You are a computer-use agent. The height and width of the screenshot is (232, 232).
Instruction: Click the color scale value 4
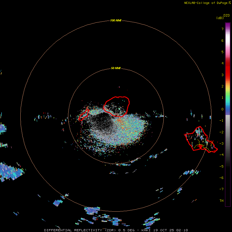[222, 63]
